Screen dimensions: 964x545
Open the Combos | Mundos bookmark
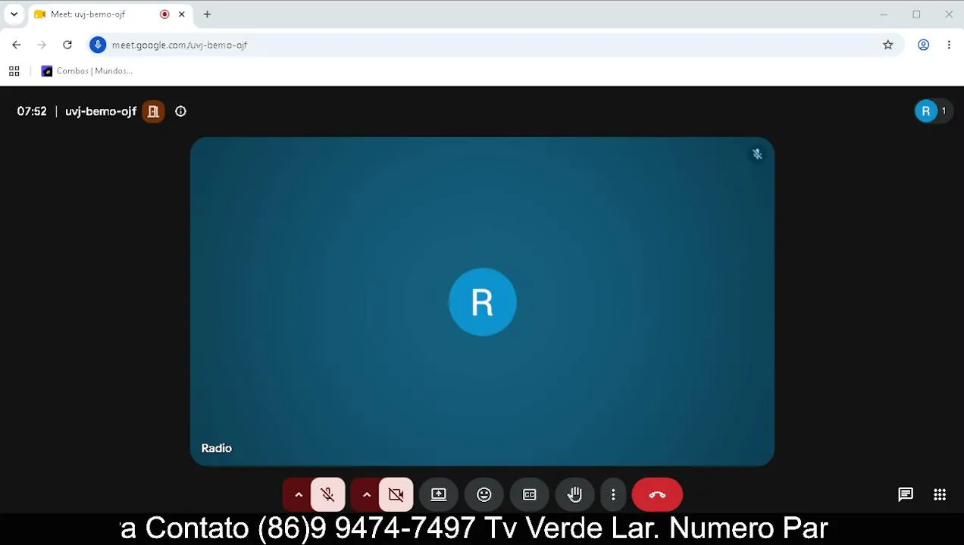point(87,71)
